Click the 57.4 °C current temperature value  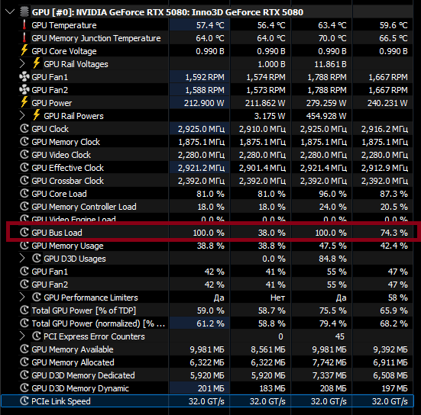pyautogui.click(x=210, y=25)
